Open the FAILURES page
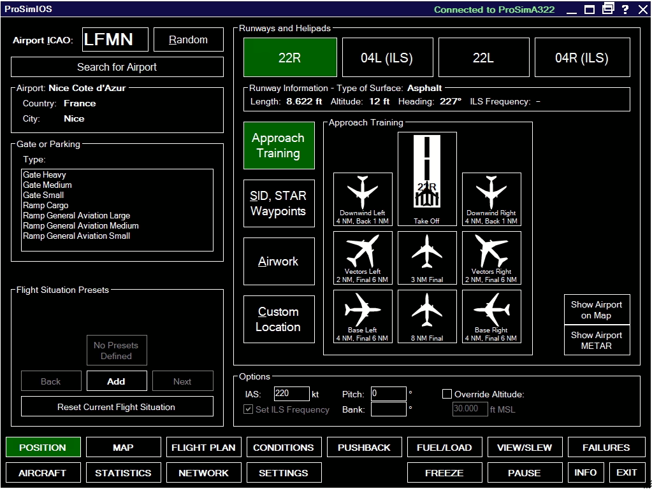The height and width of the screenshot is (489, 652). pyautogui.click(x=606, y=448)
